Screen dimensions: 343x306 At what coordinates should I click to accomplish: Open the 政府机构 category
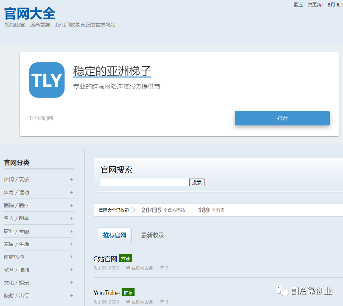coord(14,257)
